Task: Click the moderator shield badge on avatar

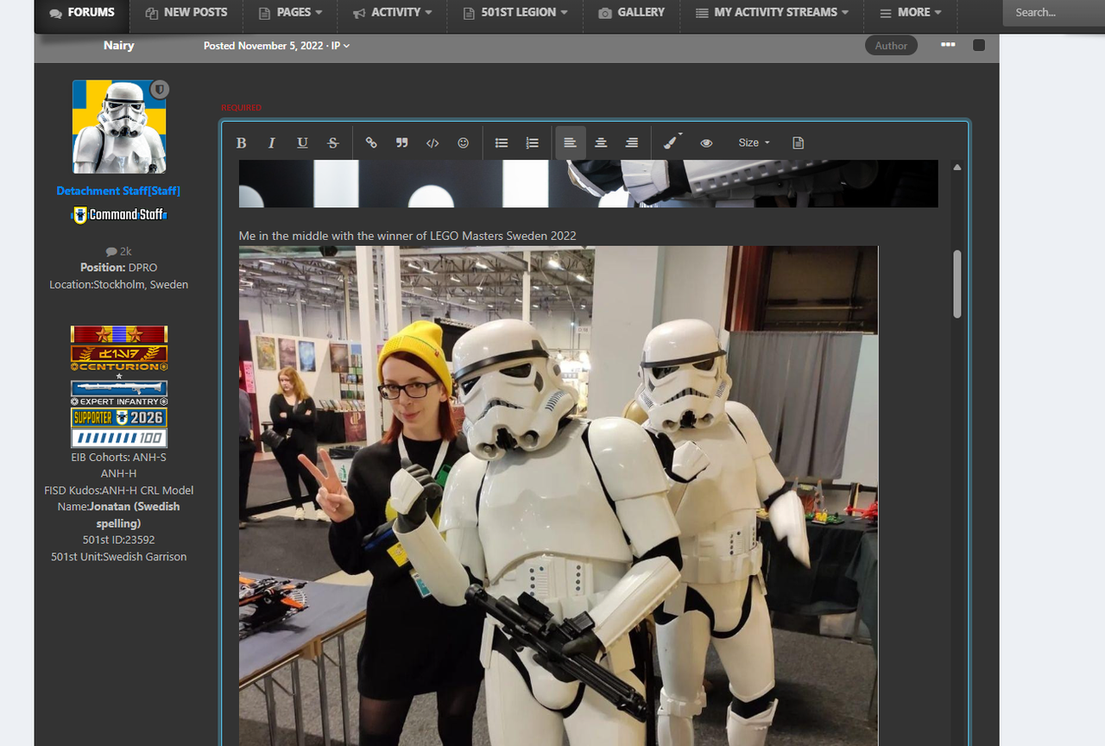Action: point(160,90)
